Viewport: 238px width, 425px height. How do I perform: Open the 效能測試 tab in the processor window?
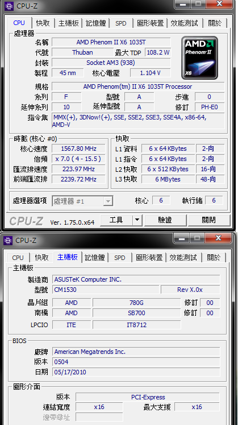(184, 23)
